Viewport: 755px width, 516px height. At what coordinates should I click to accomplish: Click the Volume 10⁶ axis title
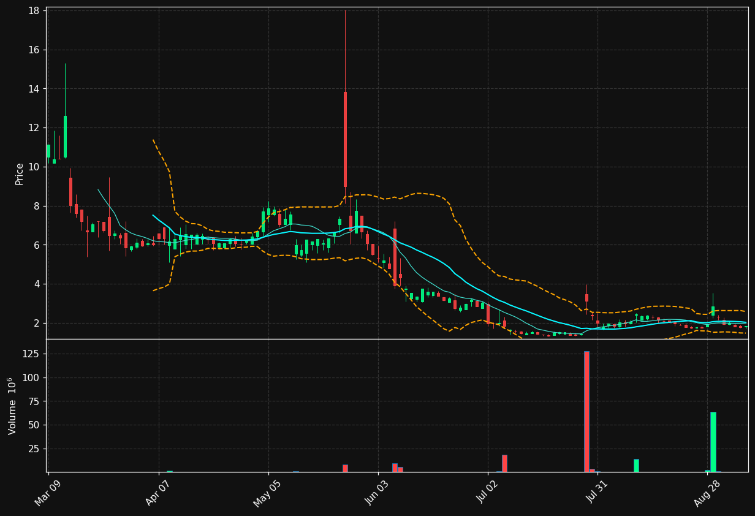tap(12, 406)
